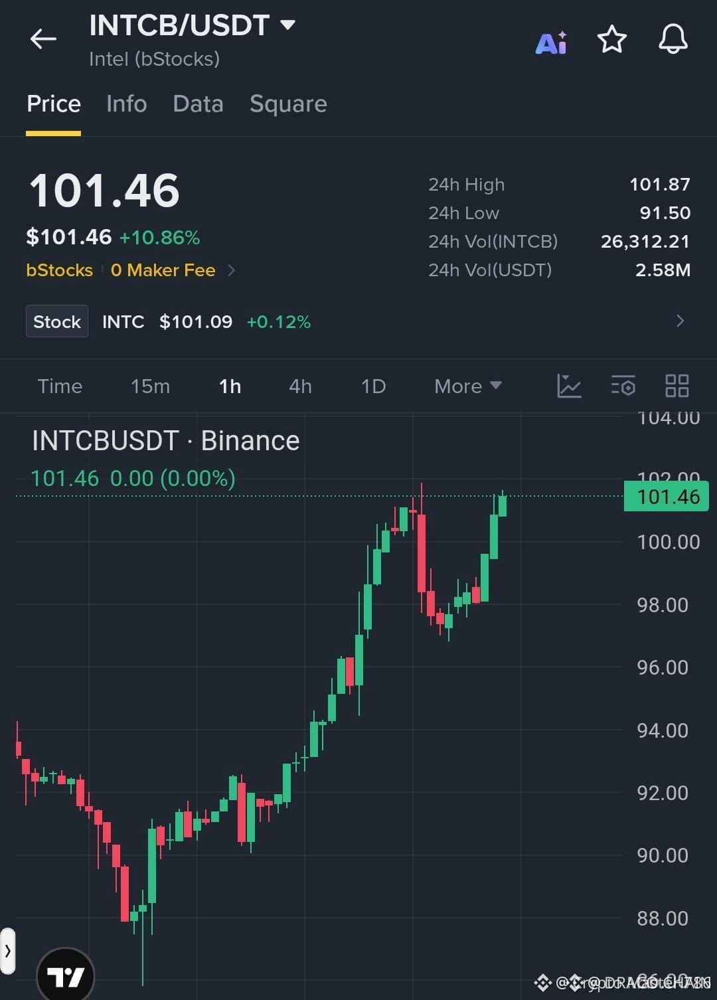Tap the 100.00 price axis label

coord(669,542)
